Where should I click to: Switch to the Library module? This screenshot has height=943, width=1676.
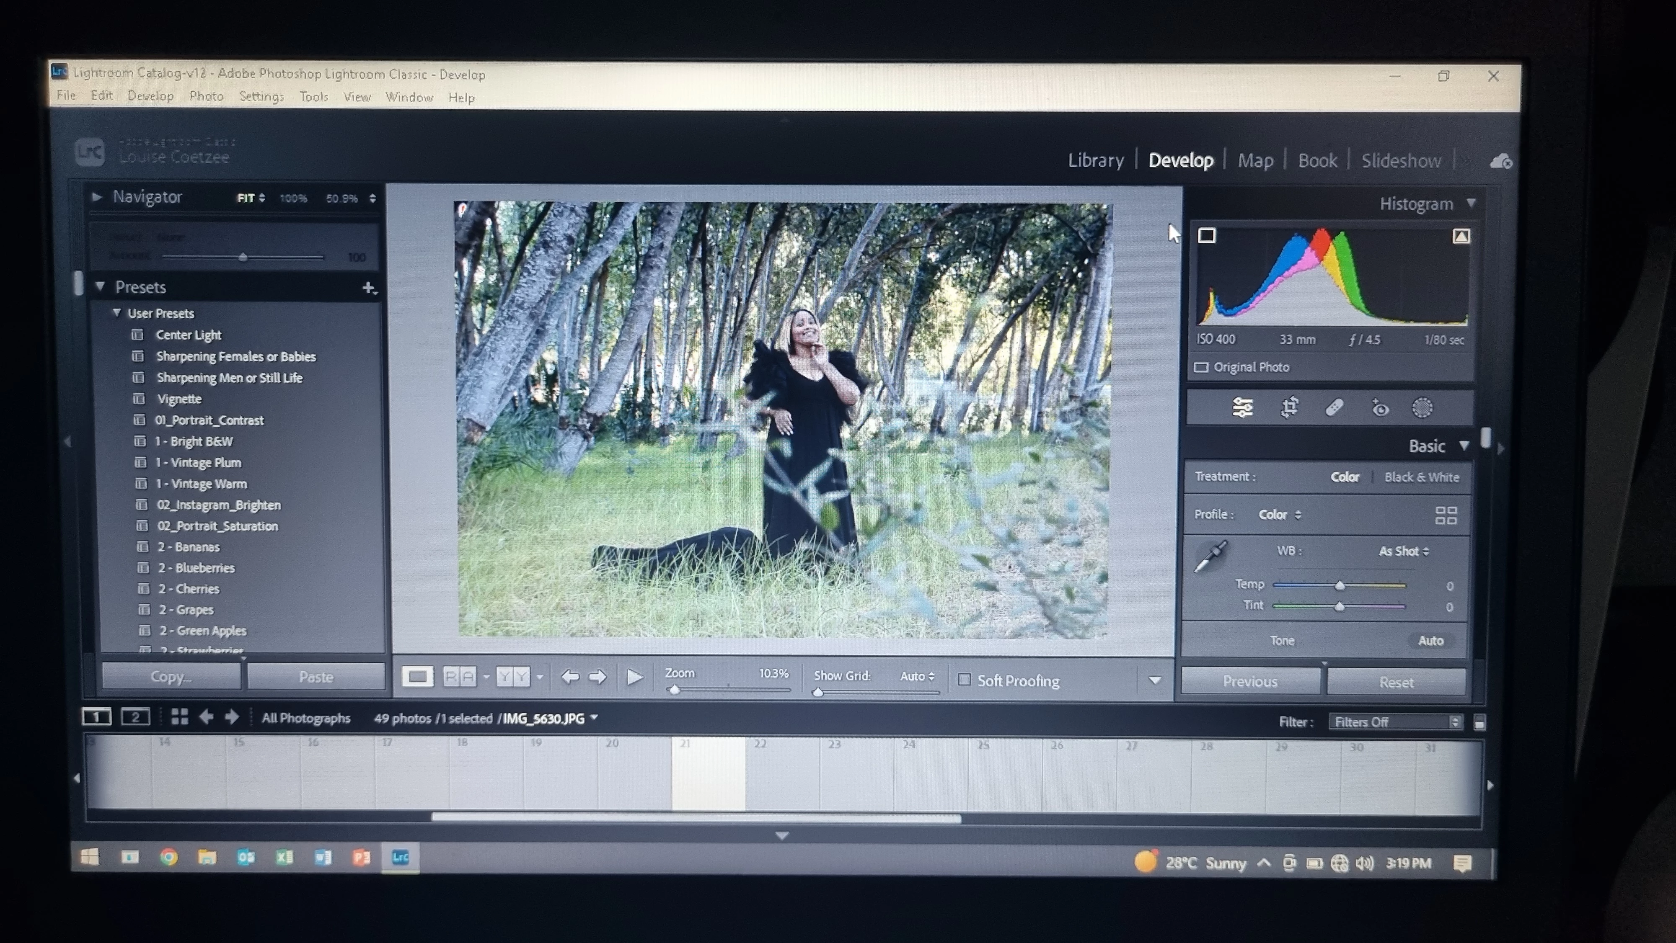coord(1096,161)
